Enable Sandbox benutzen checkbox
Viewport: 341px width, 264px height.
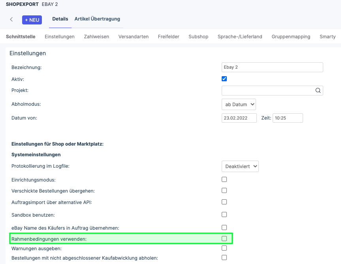224,215
